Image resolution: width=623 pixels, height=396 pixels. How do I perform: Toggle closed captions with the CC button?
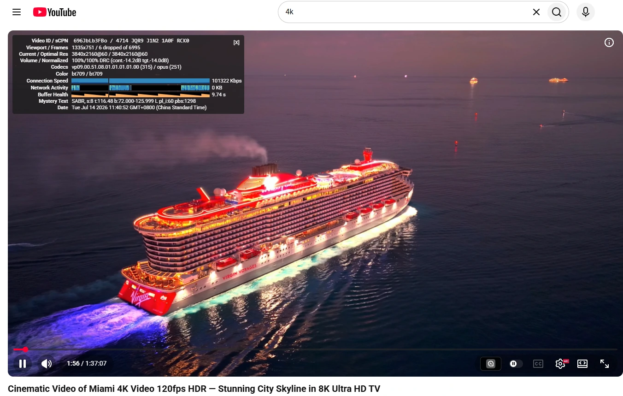pyautogui.click(x=538, y=364)
